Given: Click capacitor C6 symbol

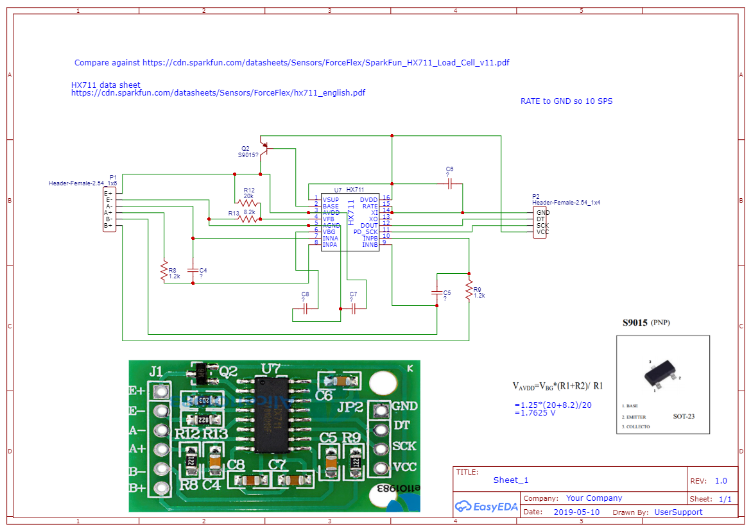Looking at the screenshot, I should 449,183.
